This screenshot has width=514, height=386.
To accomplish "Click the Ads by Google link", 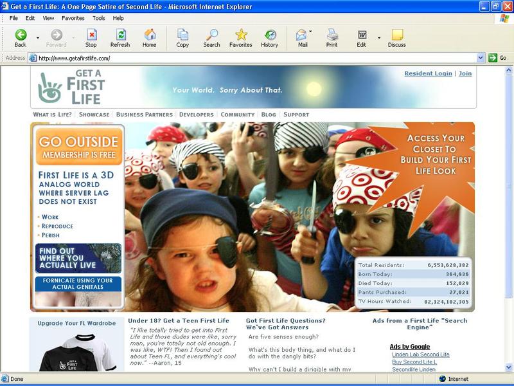I will 410,347.
